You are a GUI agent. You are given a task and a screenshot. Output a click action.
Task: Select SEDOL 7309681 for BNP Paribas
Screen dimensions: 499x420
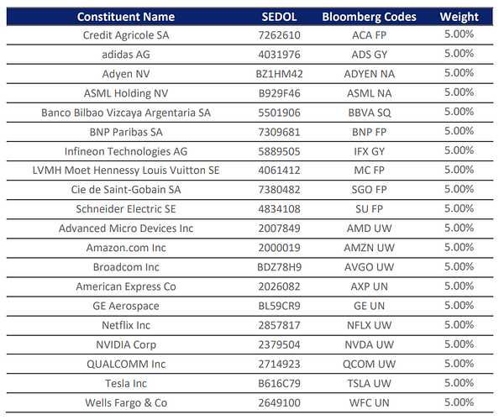(x=279, y=132)
